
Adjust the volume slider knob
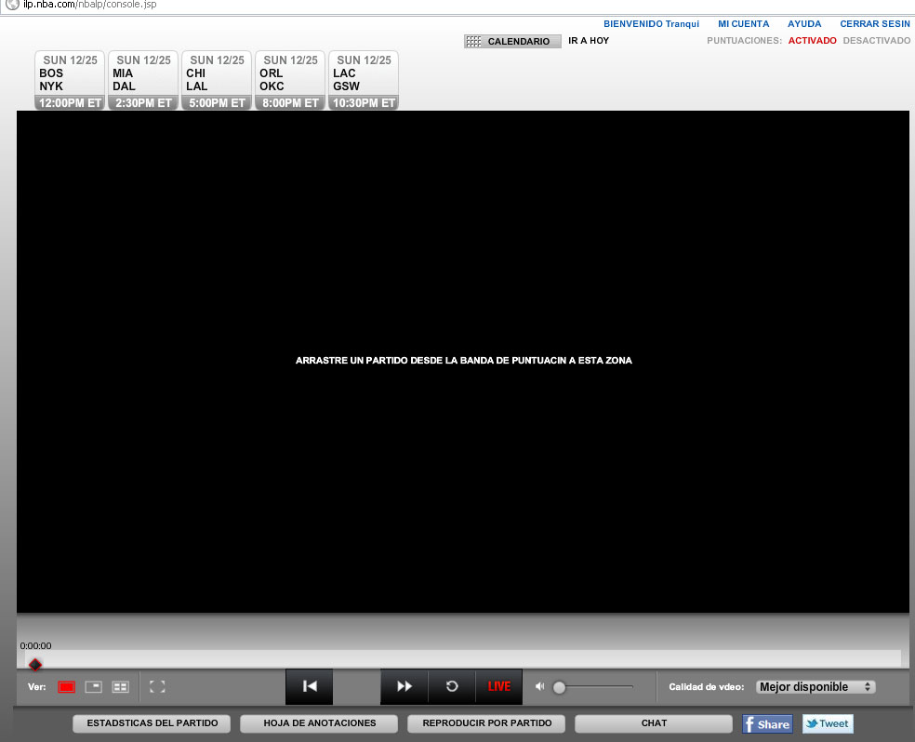(559, 688)
